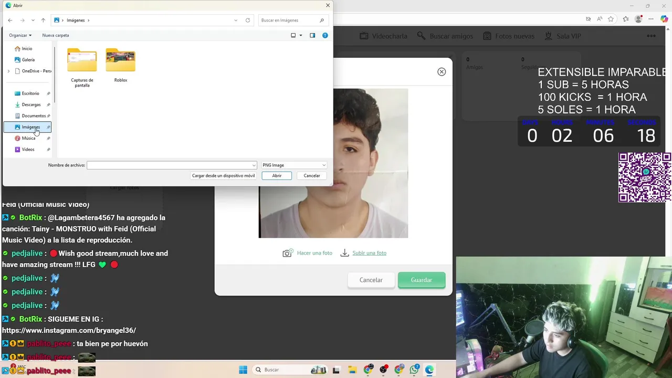The image size is (672, 378).
Task: Click the camera blocked icon in address bar
Action: 589,19
